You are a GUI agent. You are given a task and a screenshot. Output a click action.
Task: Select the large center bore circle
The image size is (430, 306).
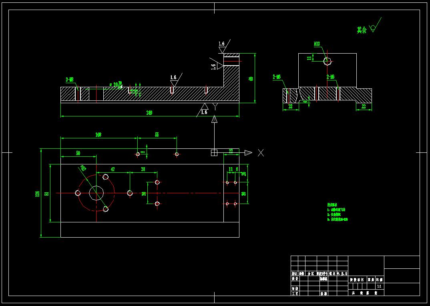(96, 193)
